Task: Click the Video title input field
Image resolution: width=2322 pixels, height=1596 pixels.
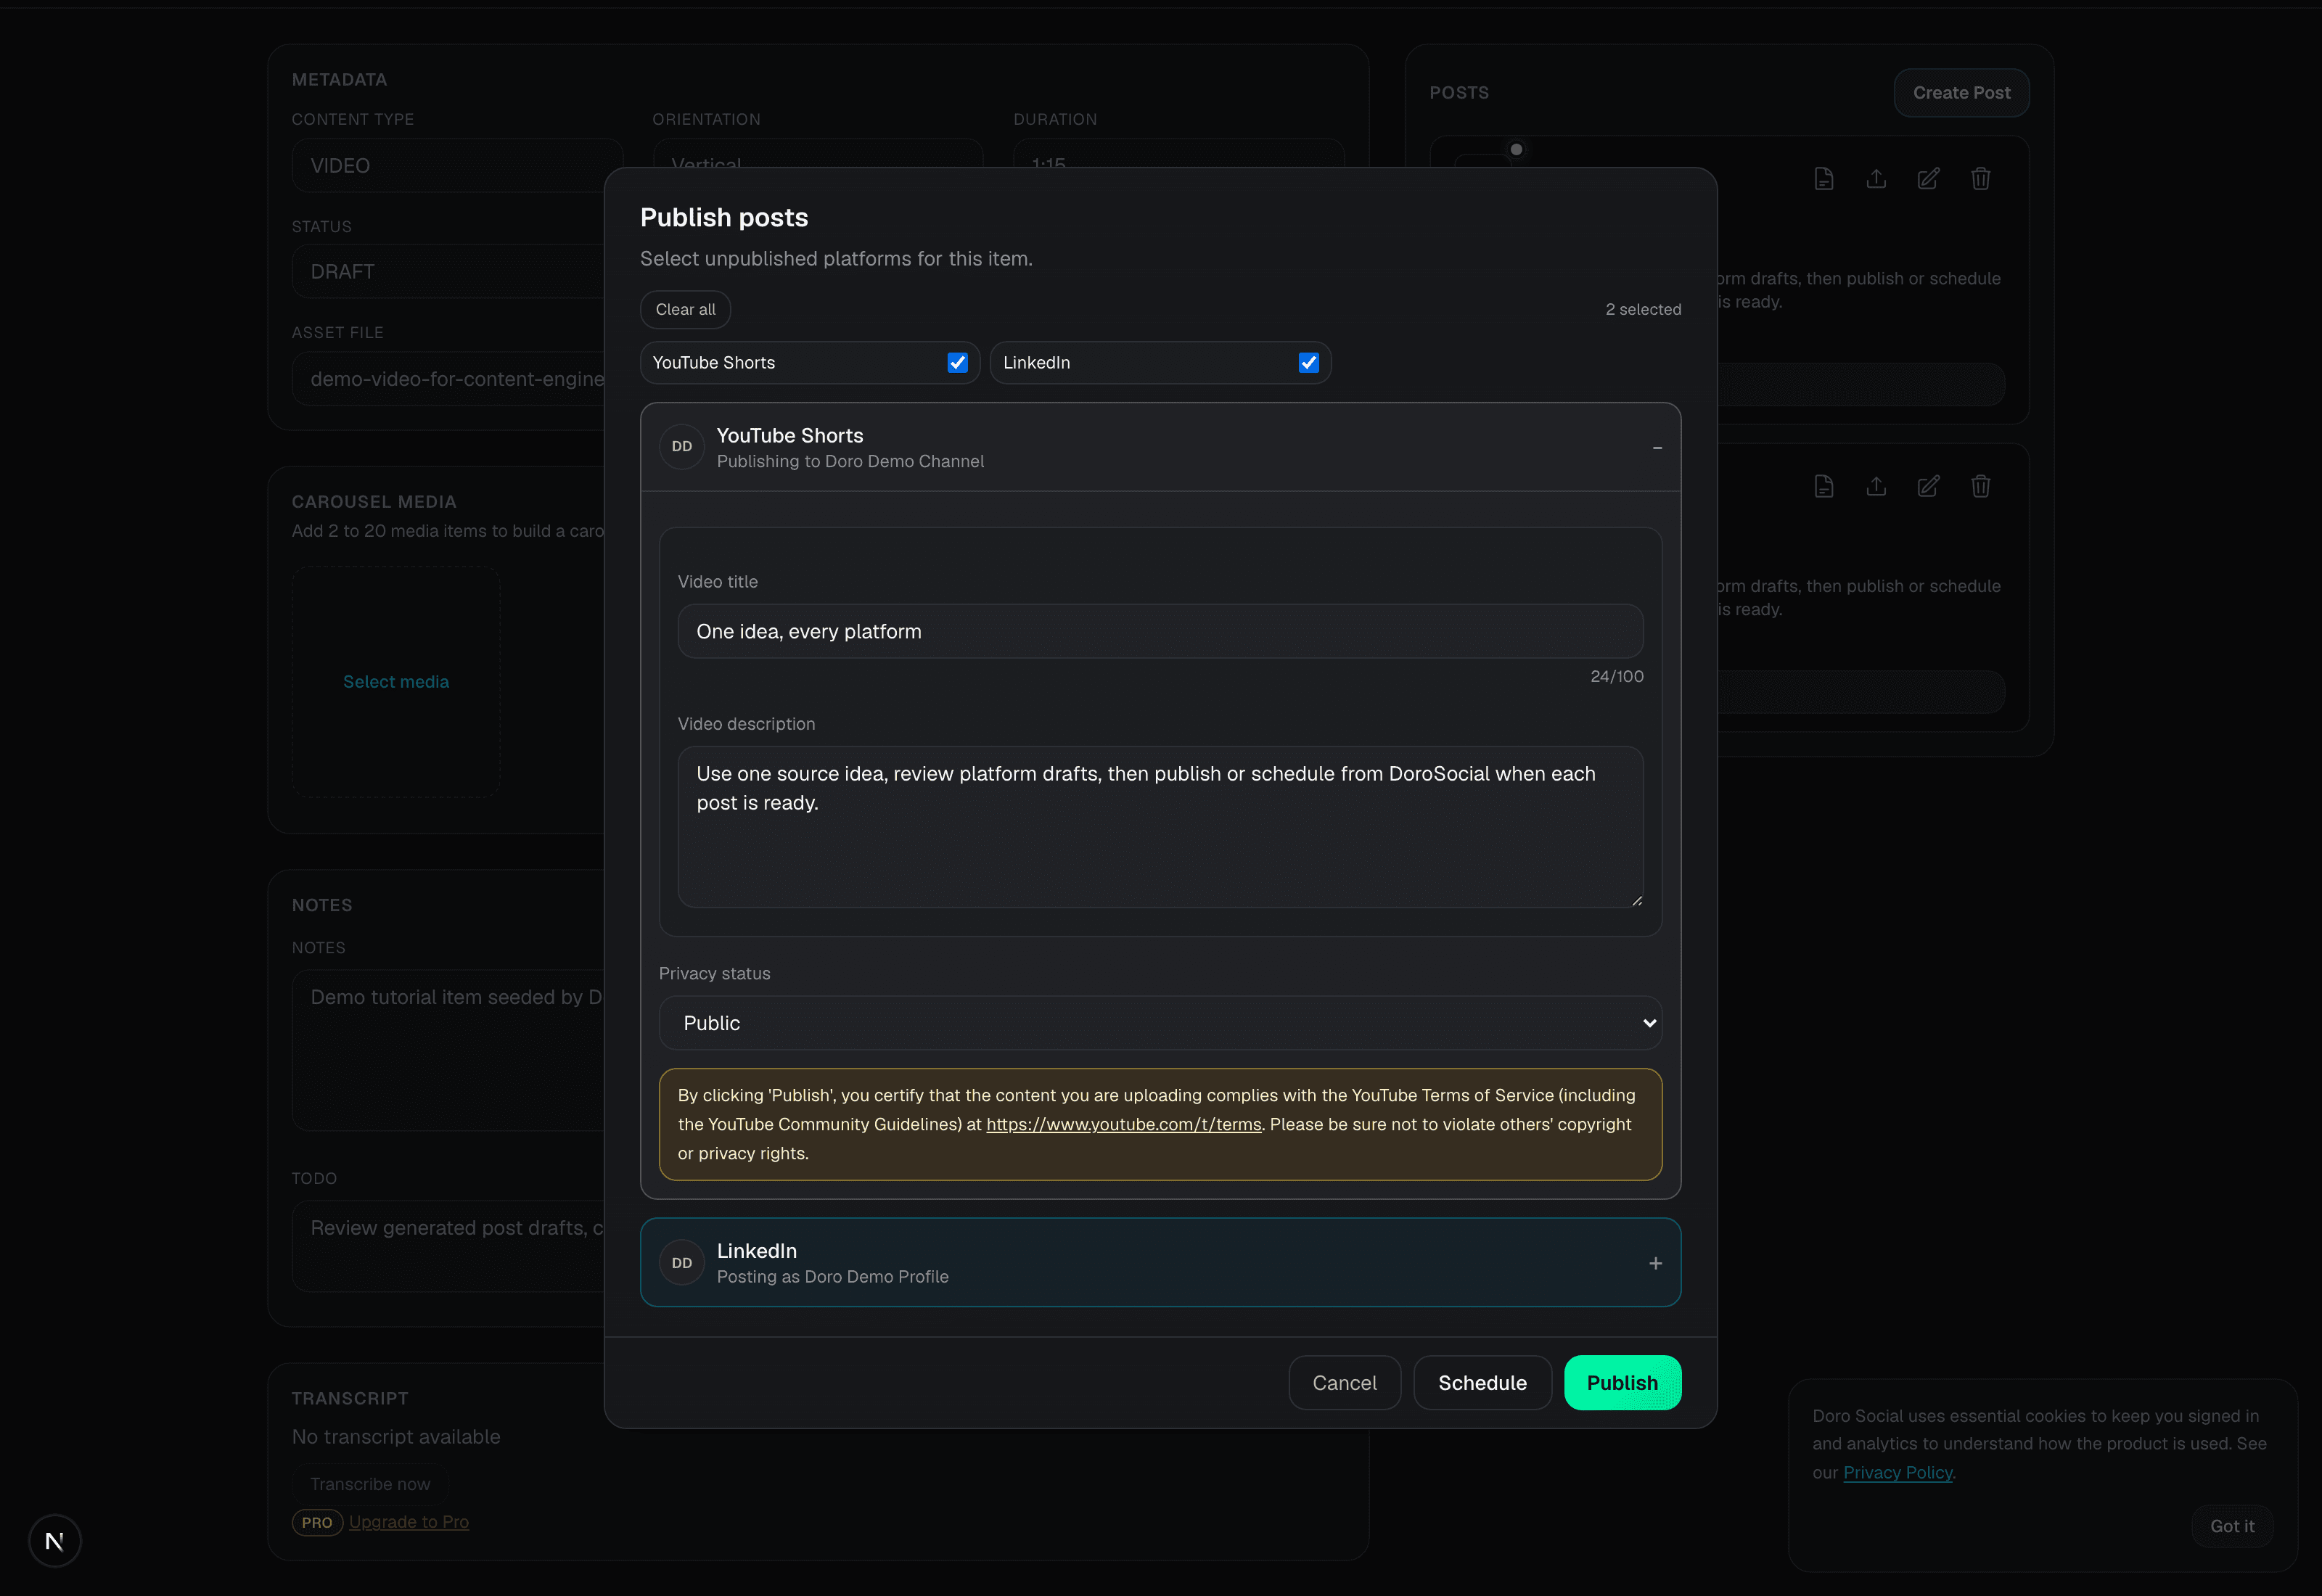Action: coord(1160,631)
